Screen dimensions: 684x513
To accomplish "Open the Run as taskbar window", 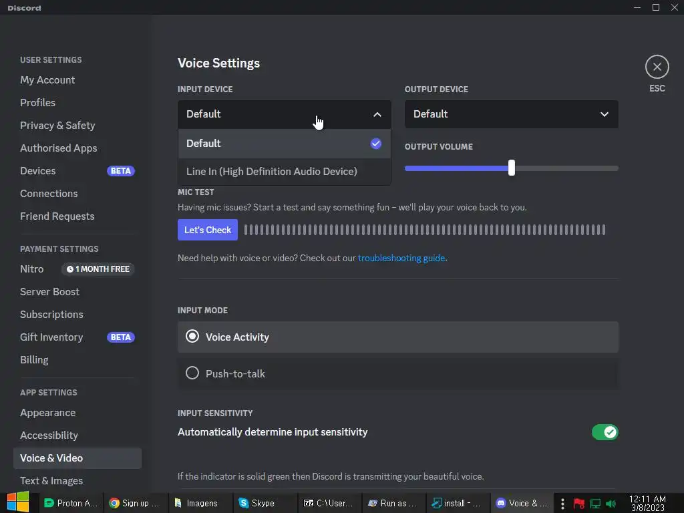I will (x=393, y=503).
